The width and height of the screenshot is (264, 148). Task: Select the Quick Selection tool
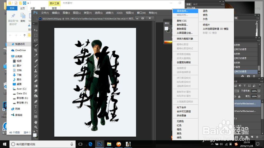[x=36, y=45]
